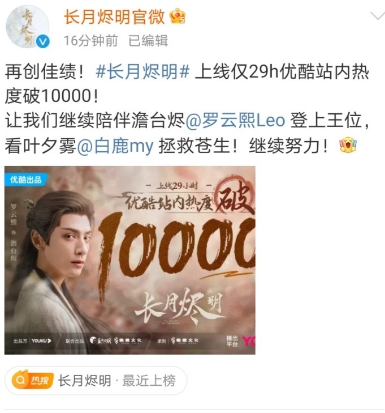Open the 长月烬明 · 最近上榜 hot search tag
This screenshot has width=385, height=413.
pyautogui.click(x=96, y=381)
